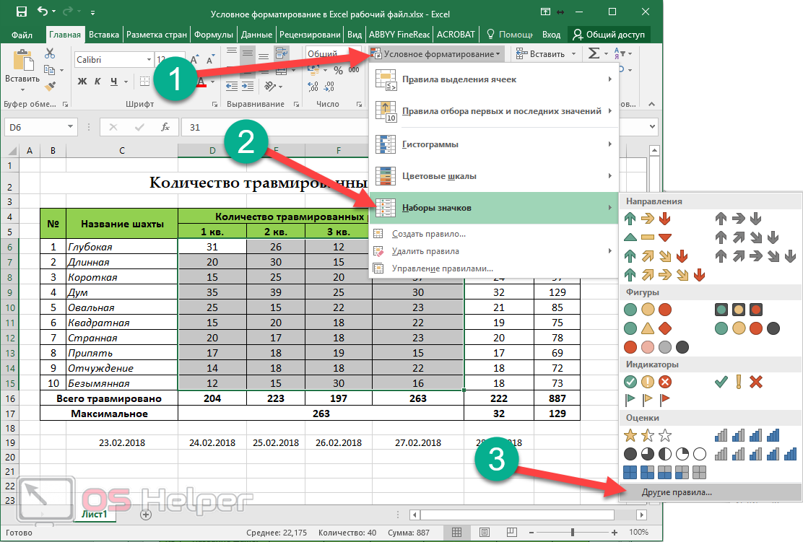Toggle italic formatting (К)
The height and width of the screenshot is (542, 803).
(x=97, y=80)
